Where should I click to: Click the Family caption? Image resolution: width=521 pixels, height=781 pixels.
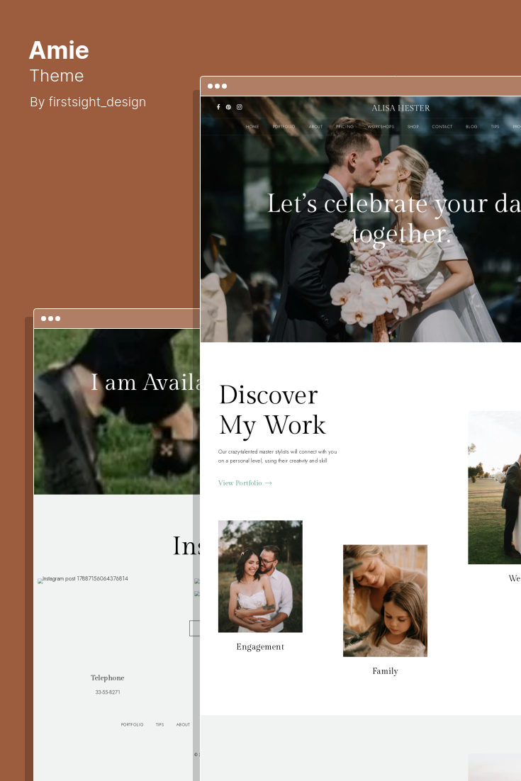point(385,671)
